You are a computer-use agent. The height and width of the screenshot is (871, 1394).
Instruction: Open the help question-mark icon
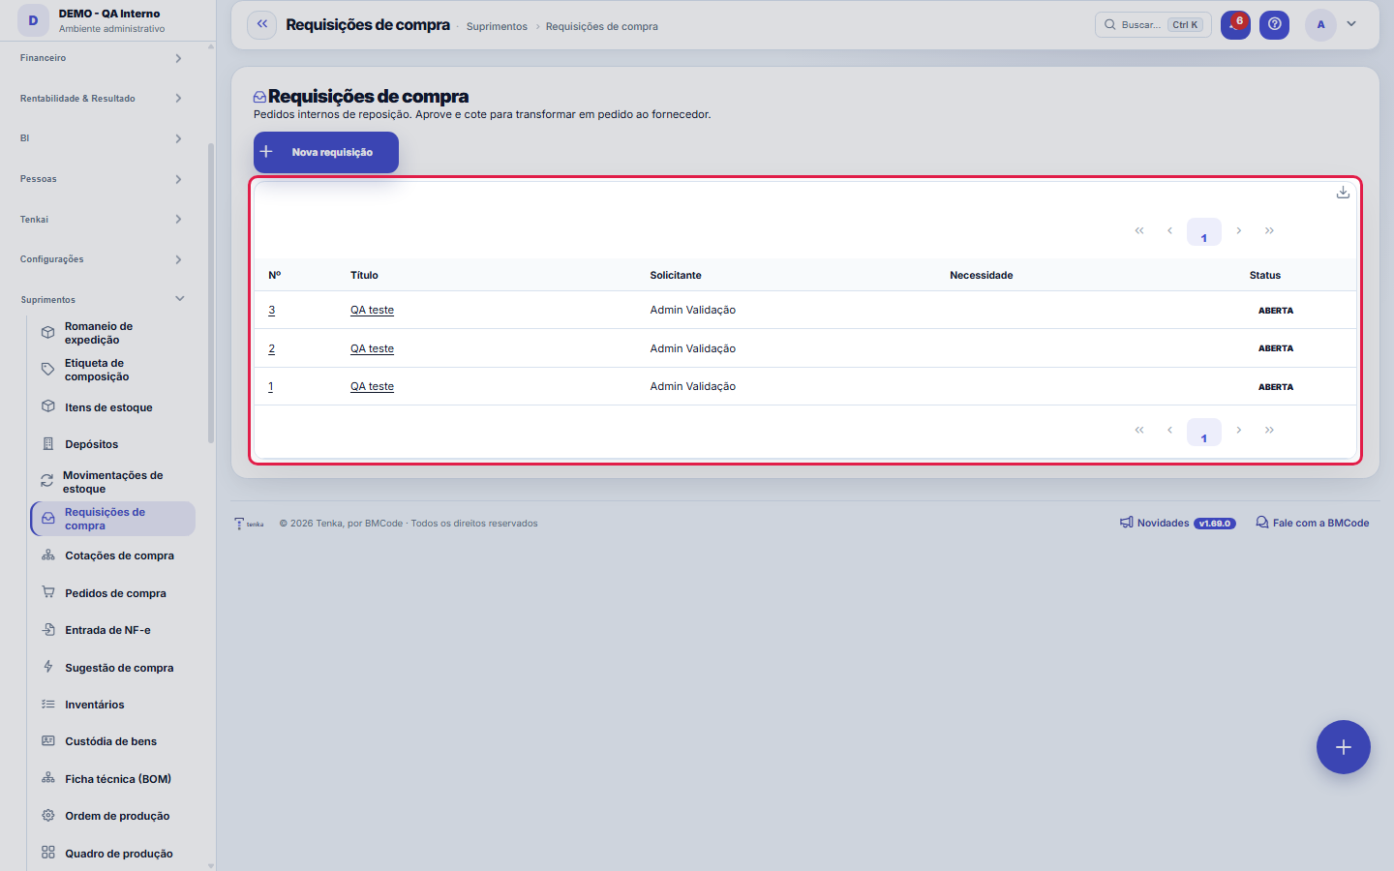(x=1275, y=25)
